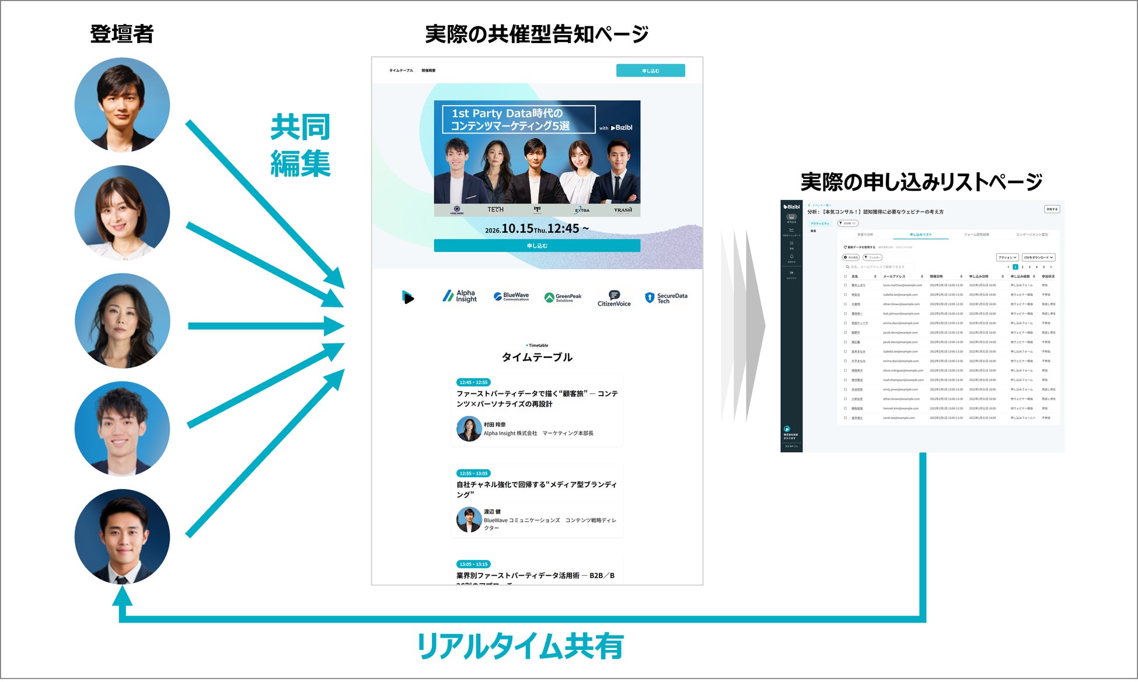Click the bell notification sidebar icon
This screenshot has height=682, width=1138.
click(x=791, y=257)
